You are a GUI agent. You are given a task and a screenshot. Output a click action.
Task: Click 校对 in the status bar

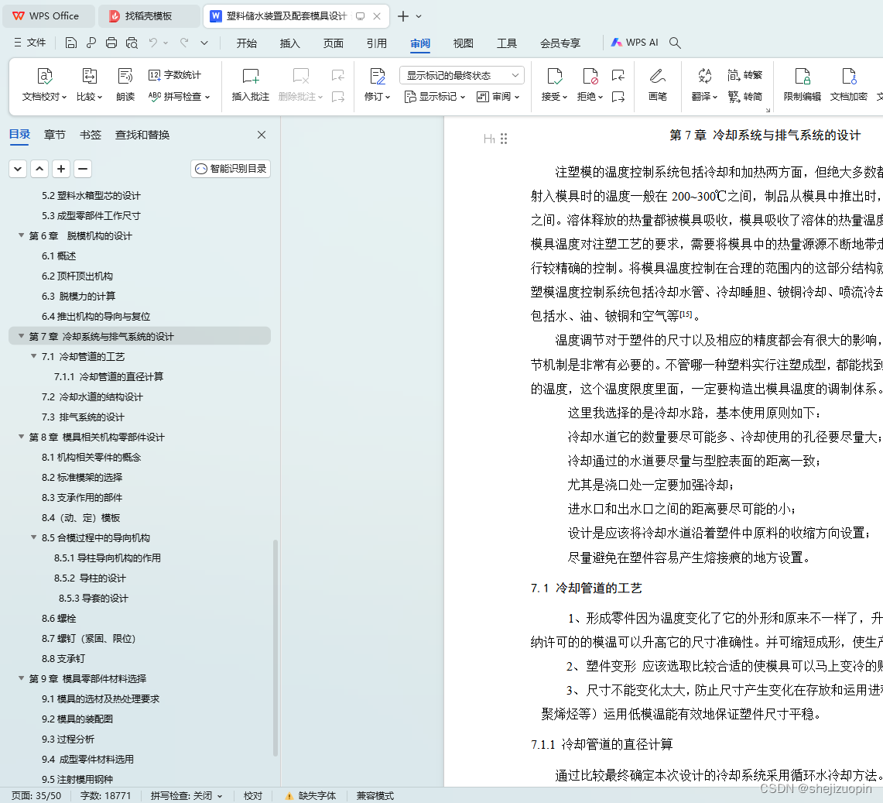point(253,796)
